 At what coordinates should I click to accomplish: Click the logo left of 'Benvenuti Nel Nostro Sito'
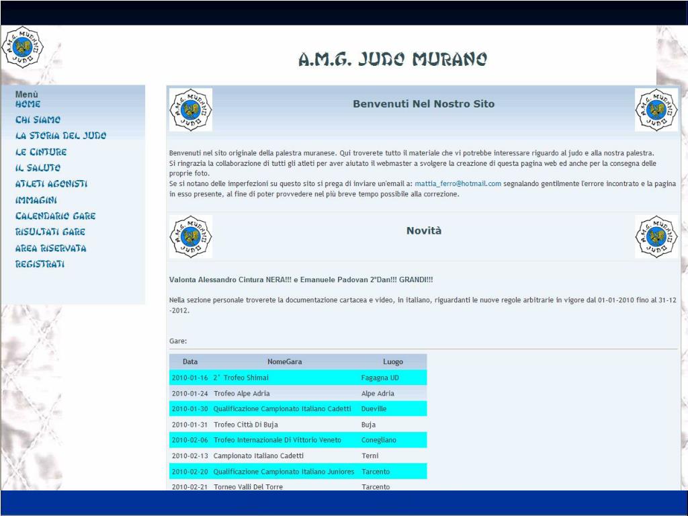[x=191, y=110]
